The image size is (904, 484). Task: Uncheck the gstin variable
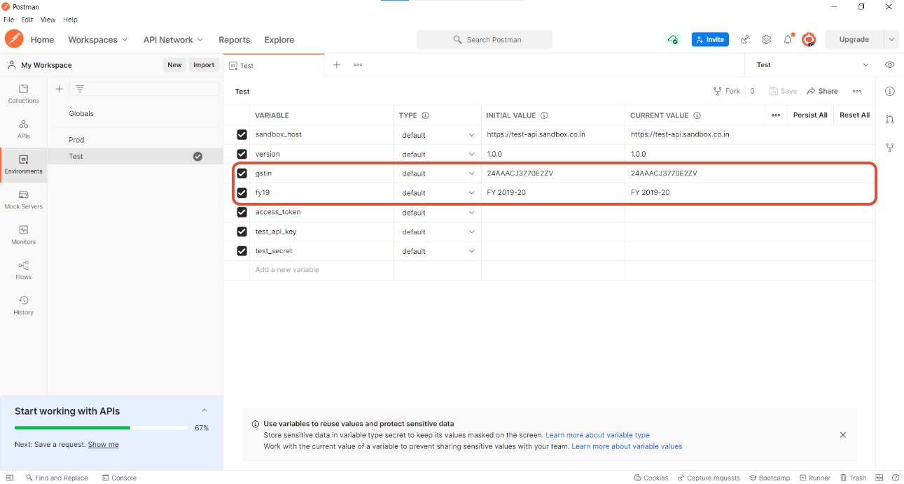tap(242, 173)
